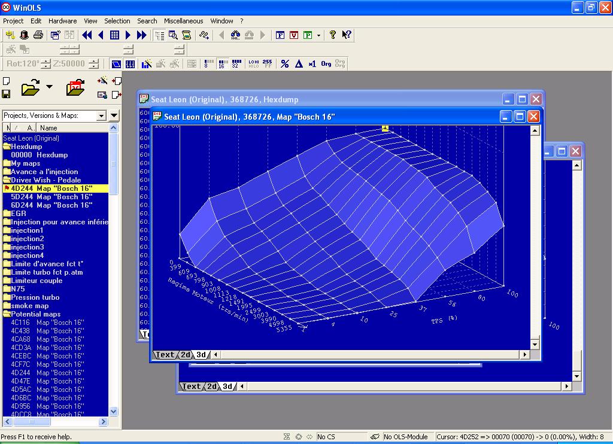Viewport: 613px width, 444px height.
Task: Select 6D244 Map "Bosch 16" in tree
Action: [x=51, y=205]
